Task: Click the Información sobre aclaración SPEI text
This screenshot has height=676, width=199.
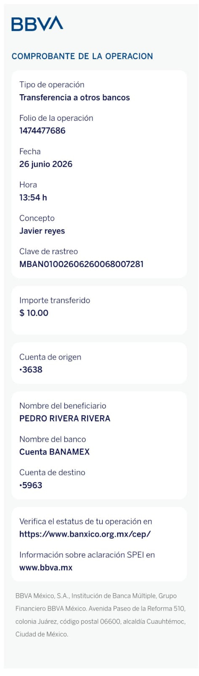Action: pos(87,555)
